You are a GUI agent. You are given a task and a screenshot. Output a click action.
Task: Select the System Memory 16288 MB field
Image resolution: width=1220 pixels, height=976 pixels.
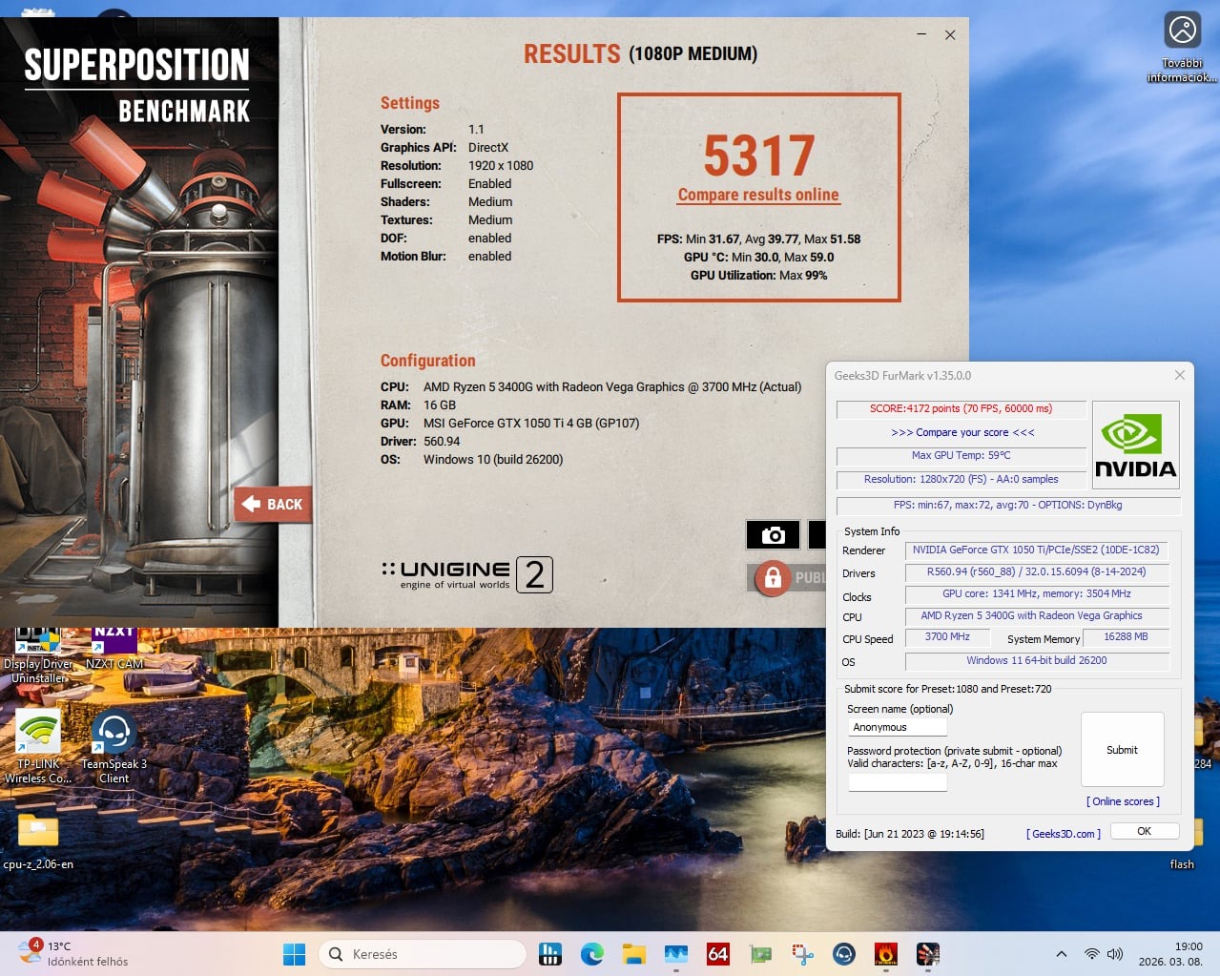click(x=1126, y=637)
